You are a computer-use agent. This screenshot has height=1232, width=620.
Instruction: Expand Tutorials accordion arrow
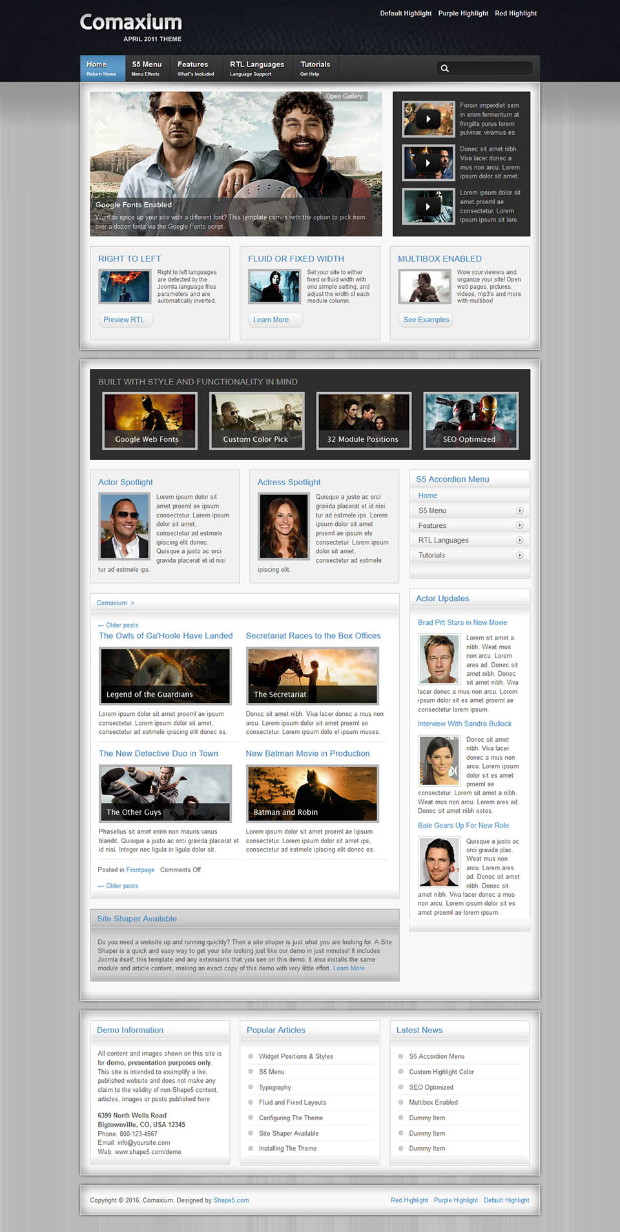point(519,556)
